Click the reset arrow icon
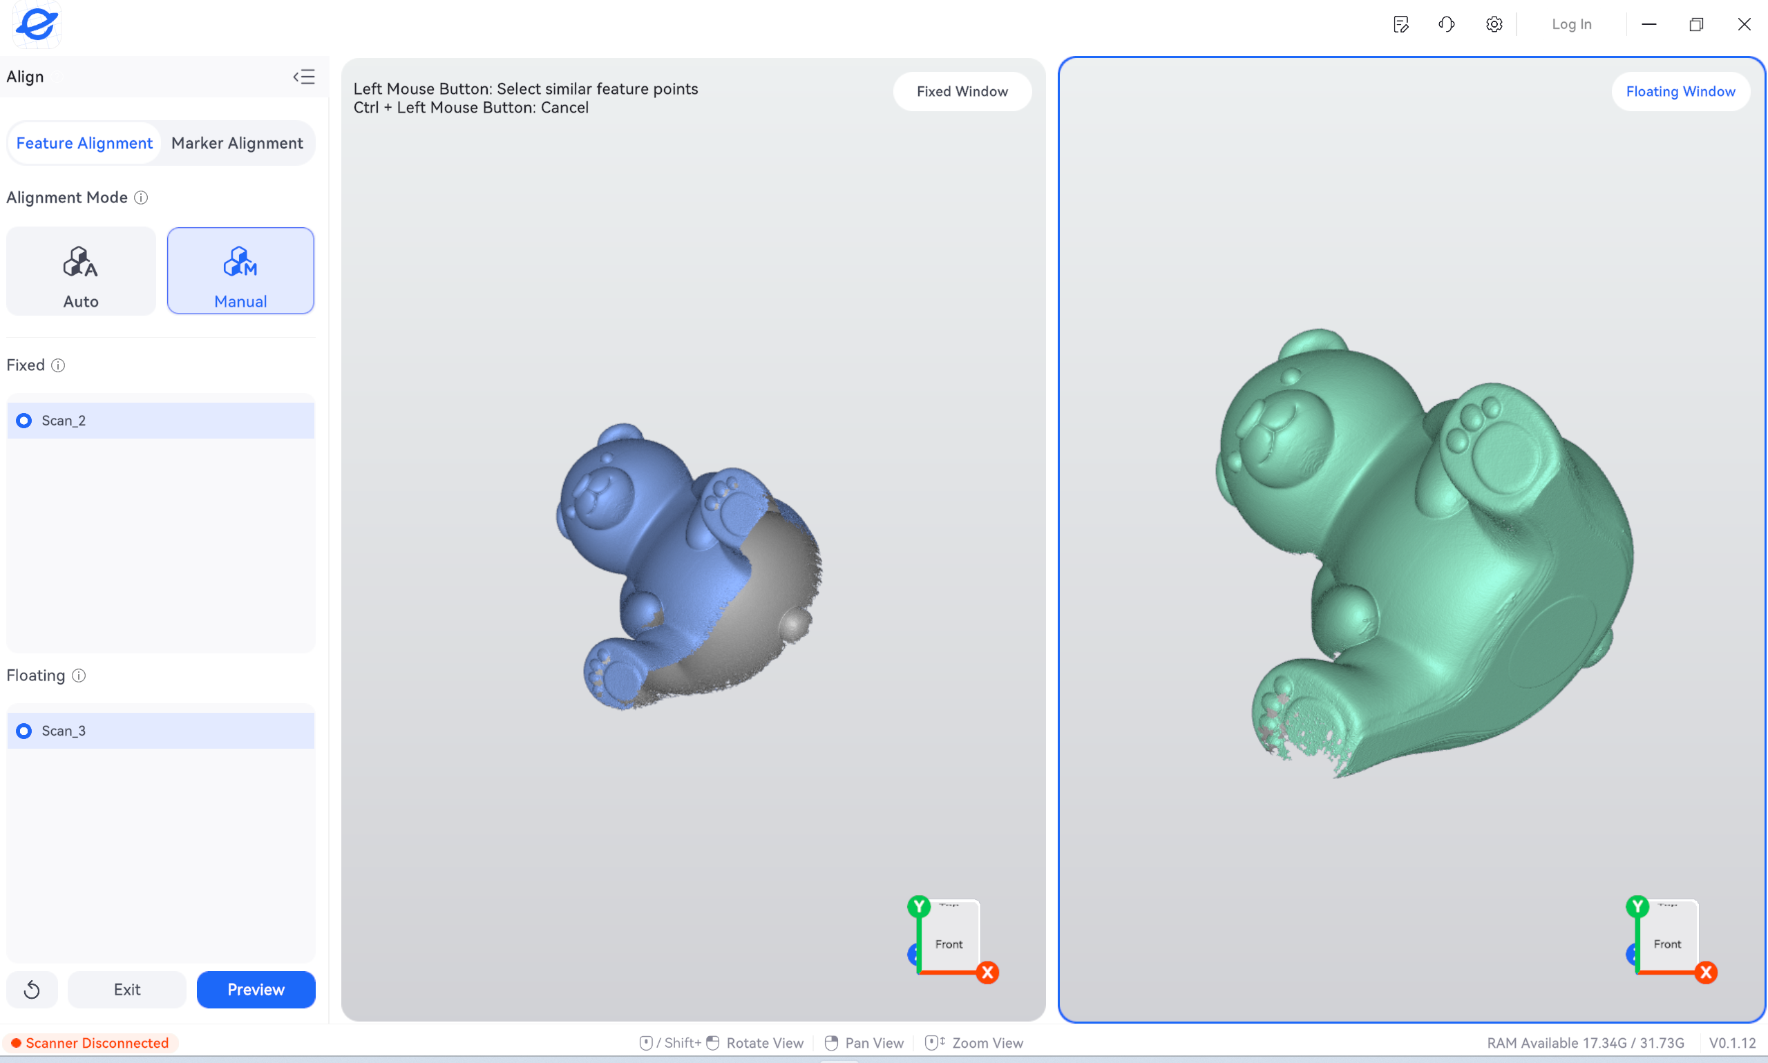The height and width of the screenshot is (1063, 1768). [x=32, y=990]
